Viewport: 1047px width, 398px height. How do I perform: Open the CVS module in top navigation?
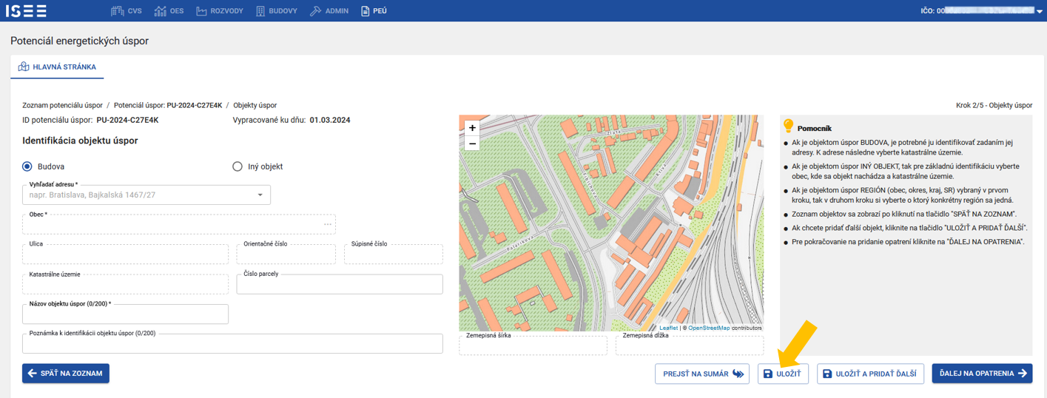[x=127, y=11]
